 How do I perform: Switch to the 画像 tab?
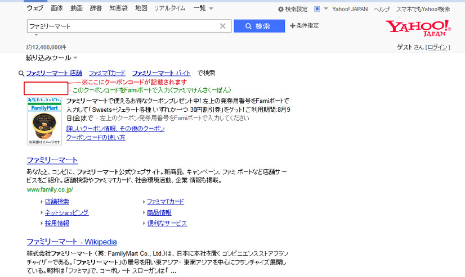point(57,8)
